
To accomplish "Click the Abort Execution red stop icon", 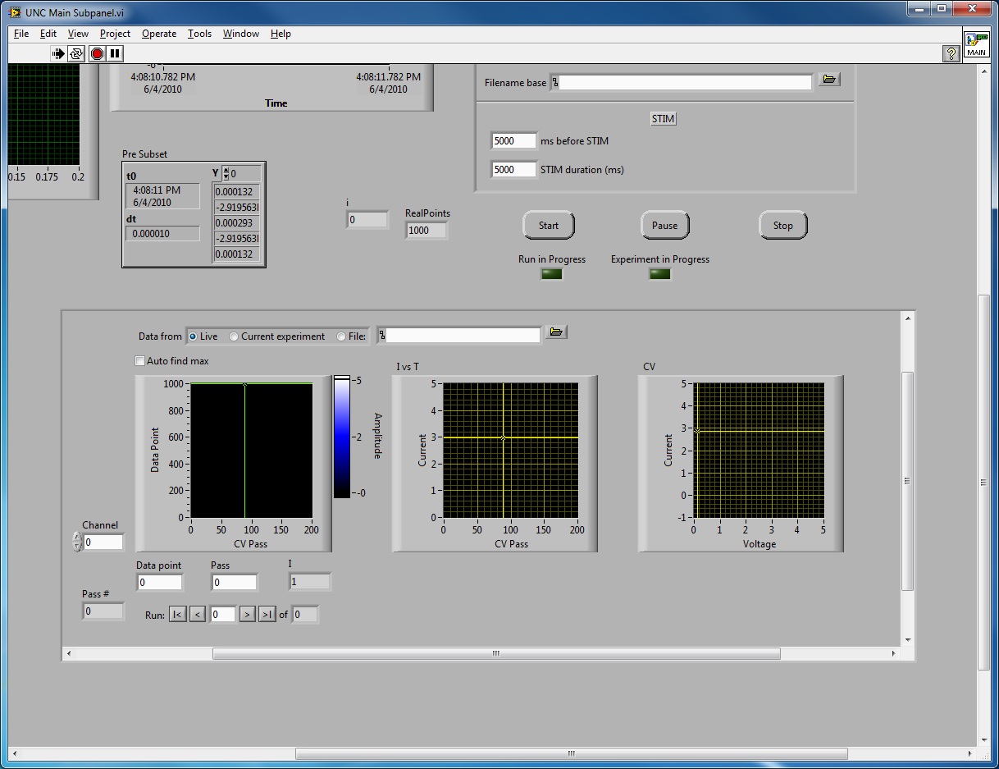I will pyautogui.click(x=97, y=53).
